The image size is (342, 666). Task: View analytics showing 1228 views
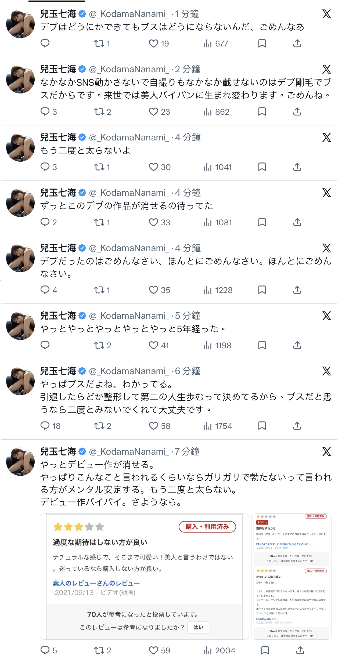[218, 290]
